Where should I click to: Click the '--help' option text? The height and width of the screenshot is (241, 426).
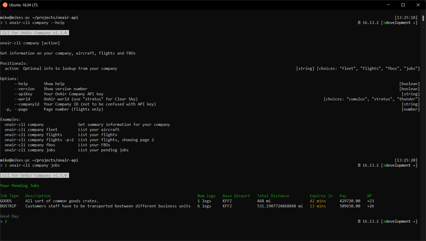[21, 84]
